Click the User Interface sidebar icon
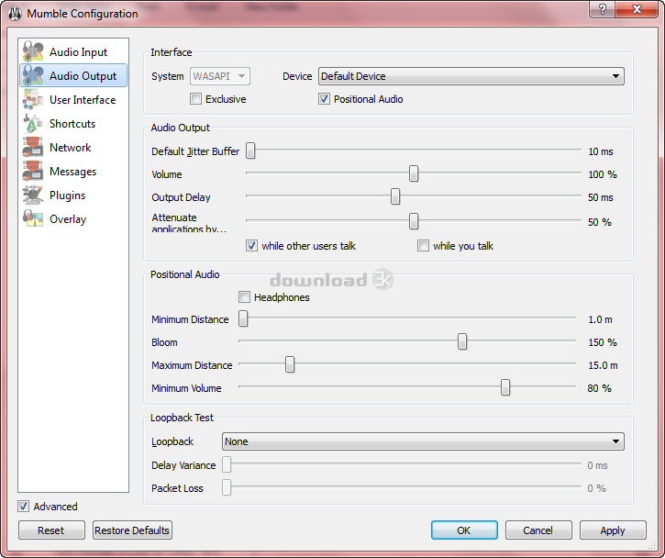Viewport: 665px width, 558px height. pos(33,99)
